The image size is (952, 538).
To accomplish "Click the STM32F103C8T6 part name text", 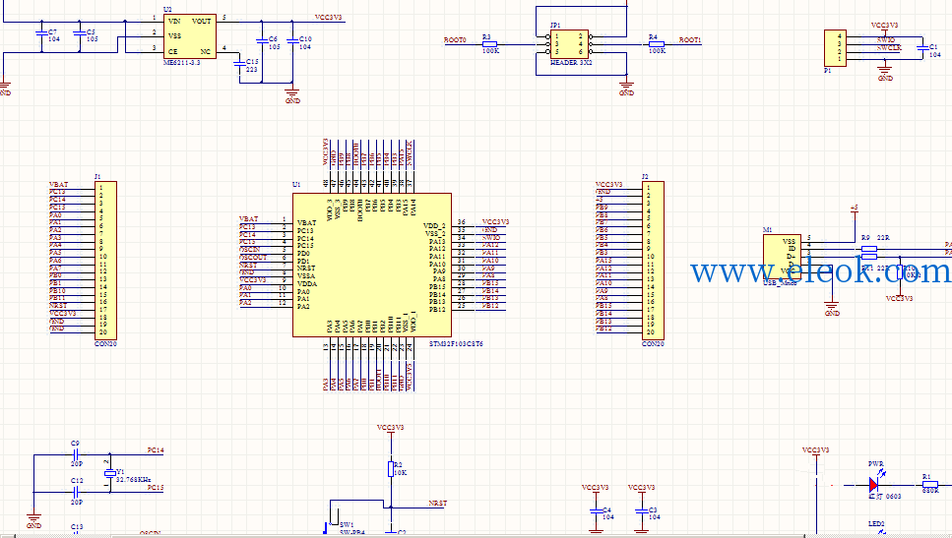I will point(456,344).
